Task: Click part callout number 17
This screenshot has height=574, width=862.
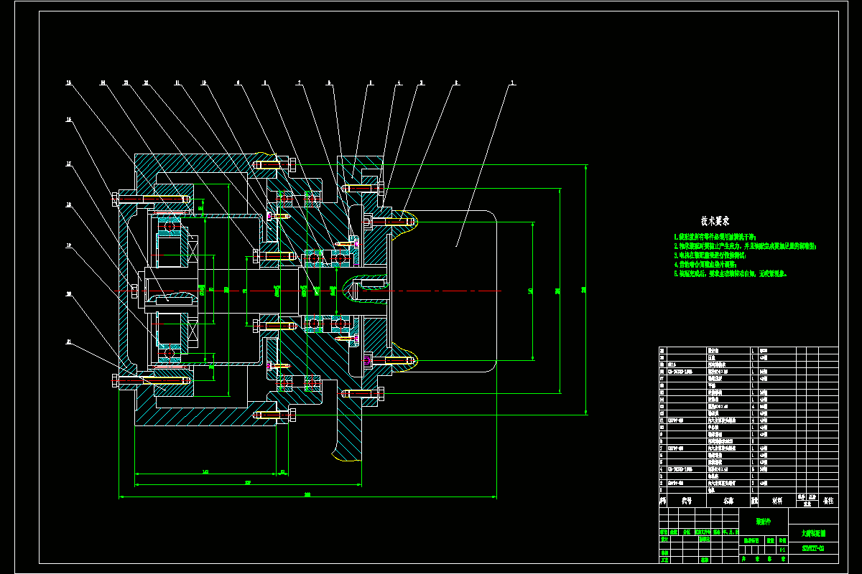Action: tap(69, 164)
